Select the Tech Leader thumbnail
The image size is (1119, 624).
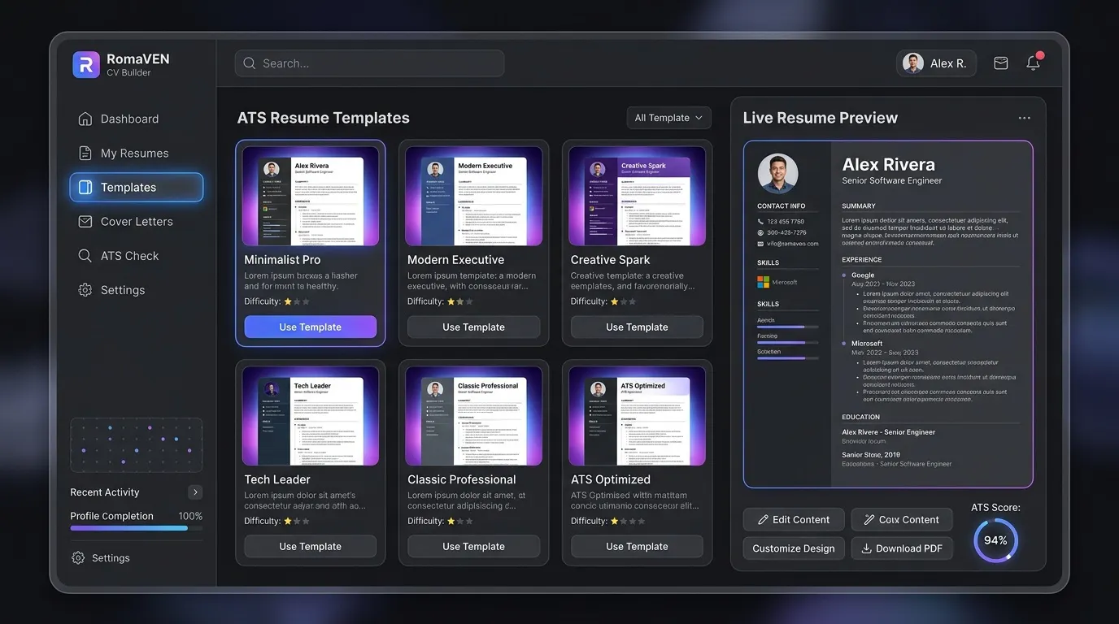pyautogui.click(x=311, y=416)
